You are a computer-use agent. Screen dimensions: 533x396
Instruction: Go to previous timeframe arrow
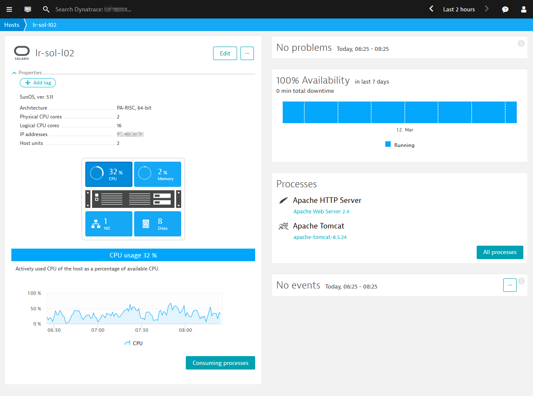point(431,9)
